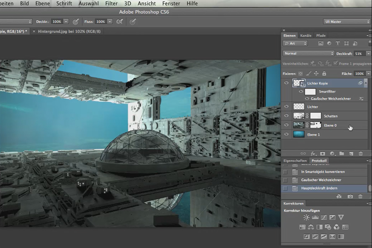The height and width of the screenshot is (248, 372).
Task: Open the Uli Master workspace dropdown
Action: tap(347, 22)
